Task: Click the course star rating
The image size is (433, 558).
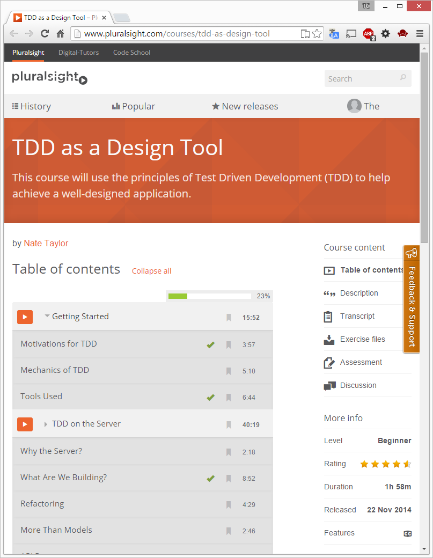Action: (x=386, y=464)
